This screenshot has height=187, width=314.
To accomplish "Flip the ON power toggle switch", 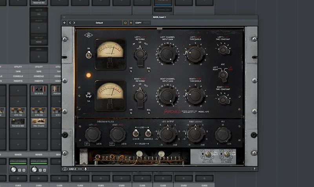I will point(89,56).
